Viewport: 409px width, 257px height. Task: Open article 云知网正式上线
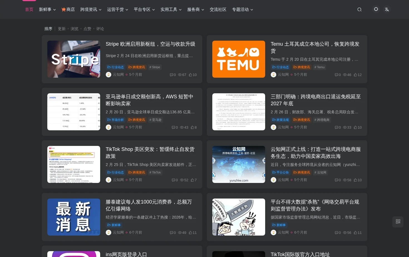click(316, 153)
